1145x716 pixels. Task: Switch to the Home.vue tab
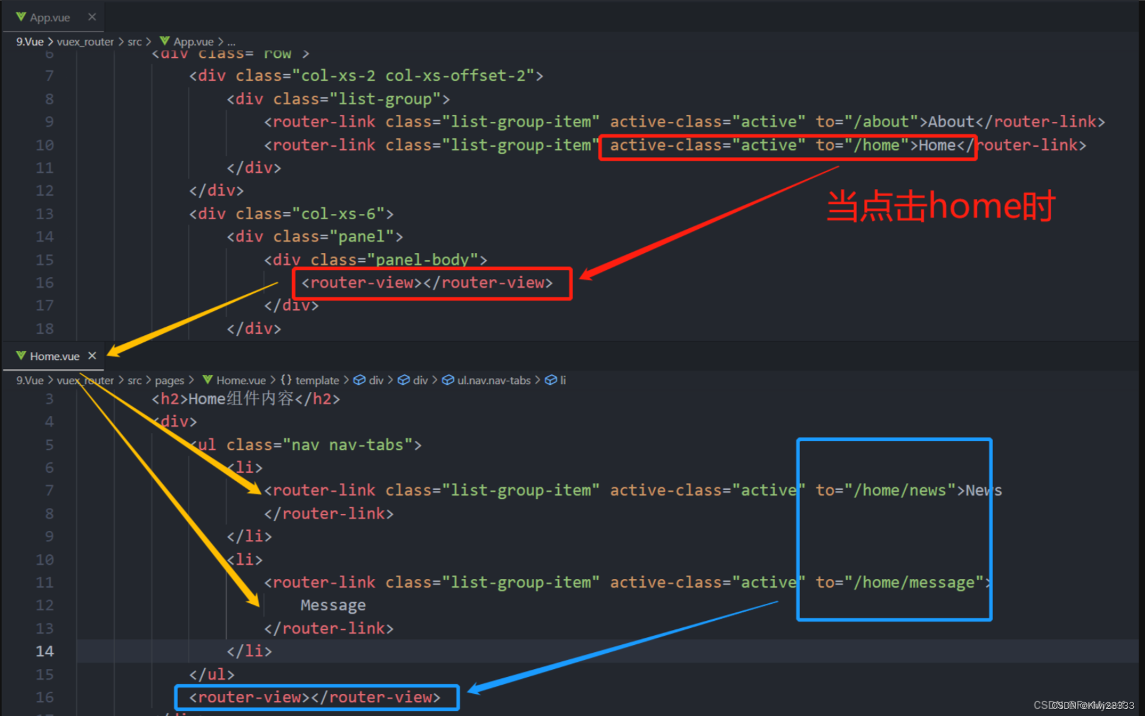click(55, 356)
